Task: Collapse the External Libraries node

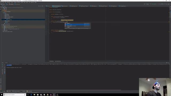Action: [2, 25]
